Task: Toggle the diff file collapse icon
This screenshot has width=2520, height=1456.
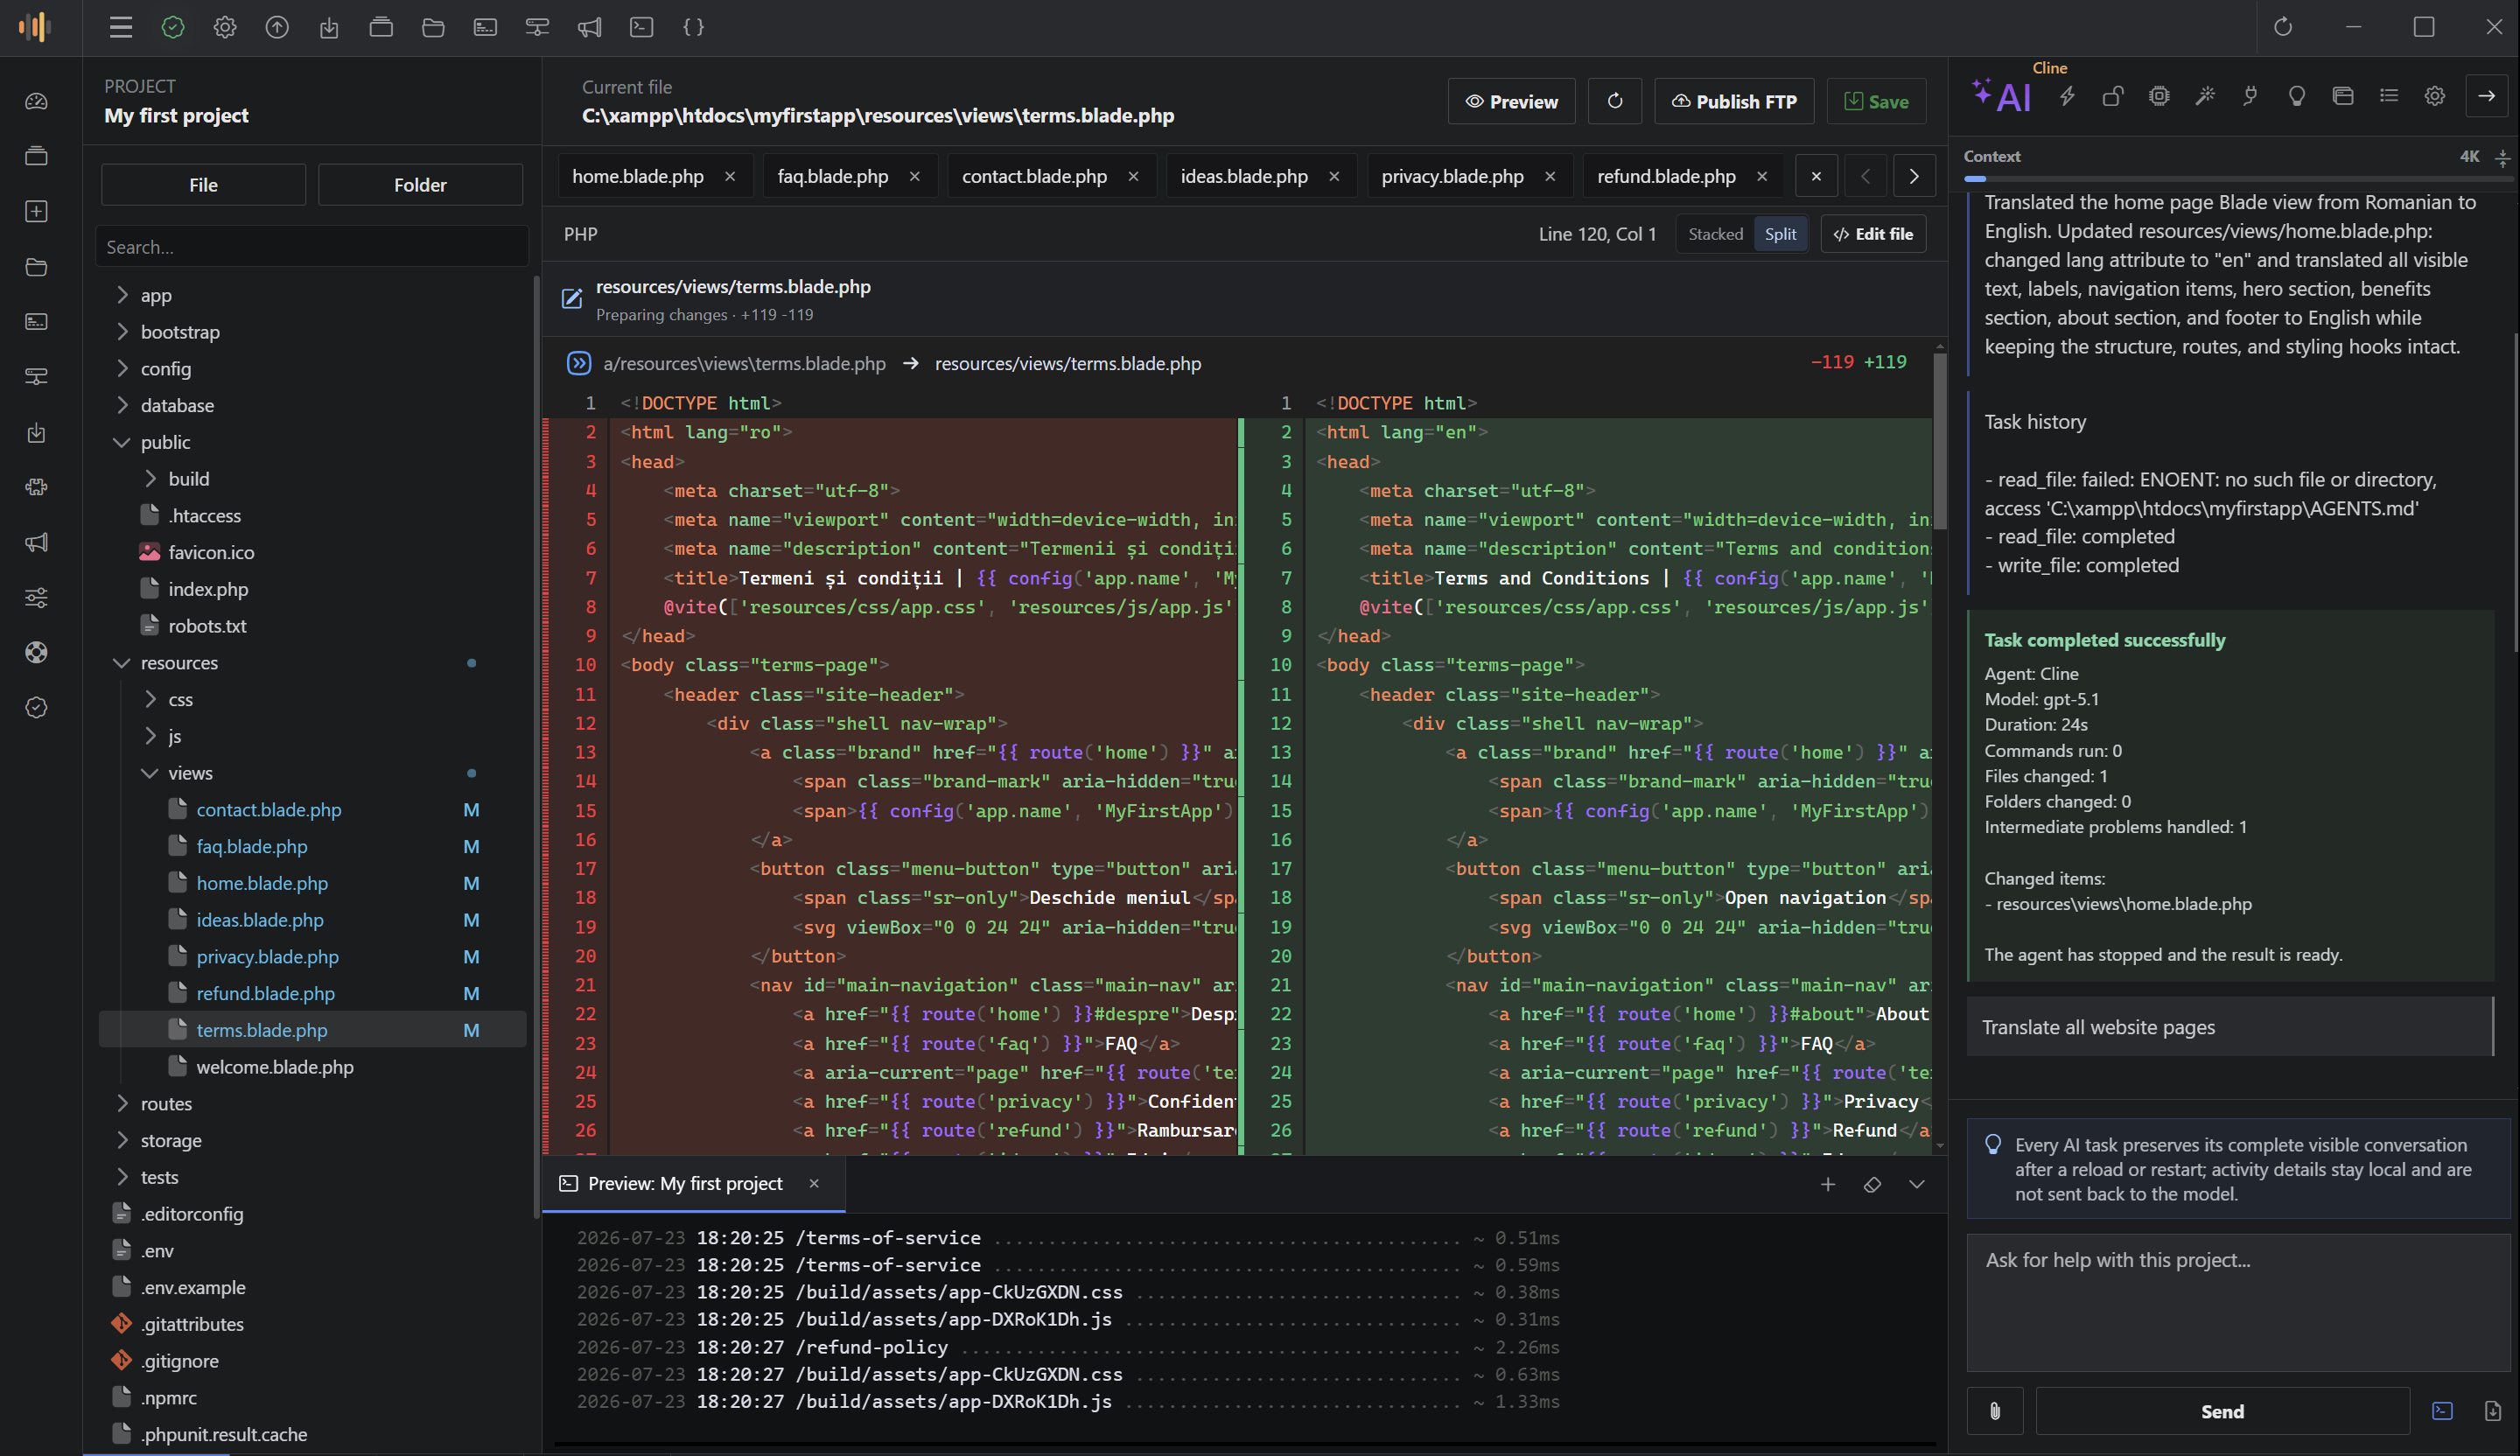Action: pos(579,363)
